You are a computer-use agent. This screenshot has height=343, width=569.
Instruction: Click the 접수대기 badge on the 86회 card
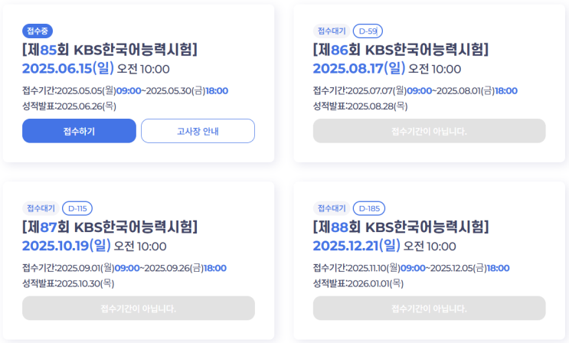pos(331,31)
